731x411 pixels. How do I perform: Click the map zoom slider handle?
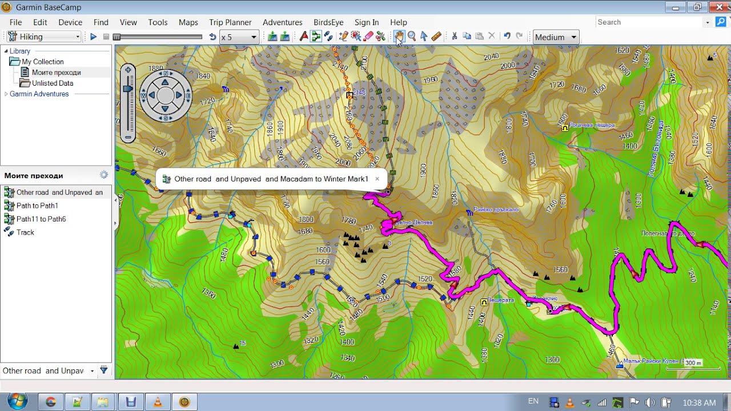pos(128,89)
